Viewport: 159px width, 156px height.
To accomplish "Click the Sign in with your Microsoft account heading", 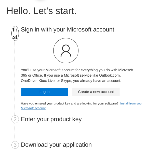I will pos(68,30).
